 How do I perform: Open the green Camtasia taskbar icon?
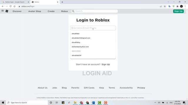(99, 102)
